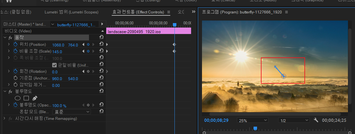
Task: Add or remove Rotation keyframe
Action: coord(88,71)
